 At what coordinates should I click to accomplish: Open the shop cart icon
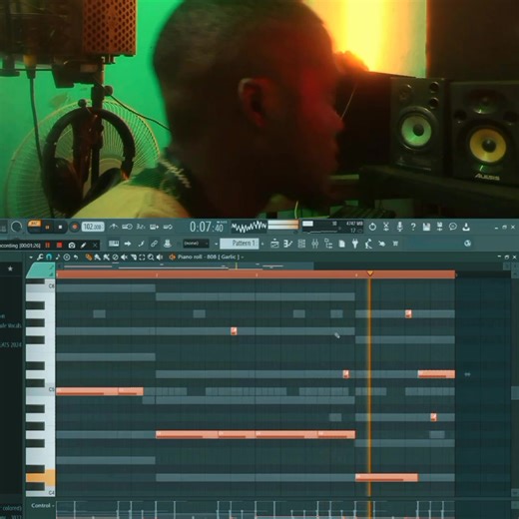395,244
